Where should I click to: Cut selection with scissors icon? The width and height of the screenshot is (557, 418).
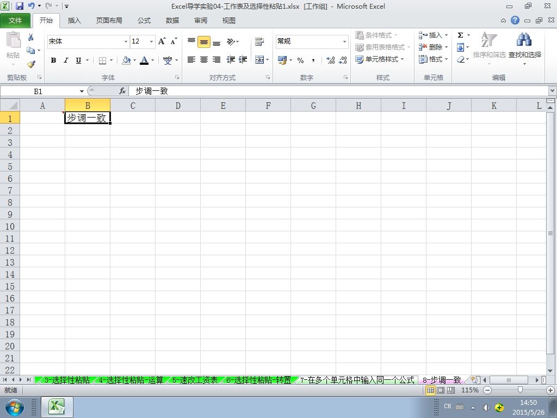point(31,37)
